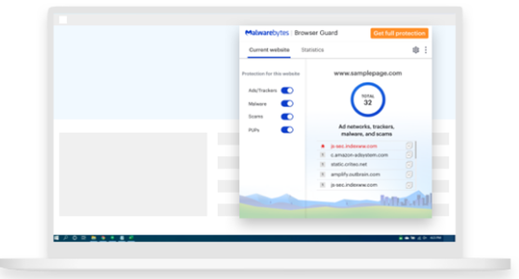Click the shield icon on the amplify.outbrain.com row
The height and width of the screenshot is (279, 519).
pyautogui.click(x=409, y=175)
